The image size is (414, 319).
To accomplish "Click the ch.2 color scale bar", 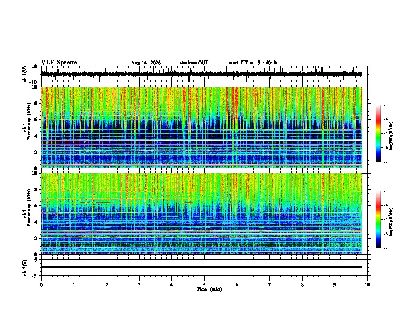I will click(378, 219).
